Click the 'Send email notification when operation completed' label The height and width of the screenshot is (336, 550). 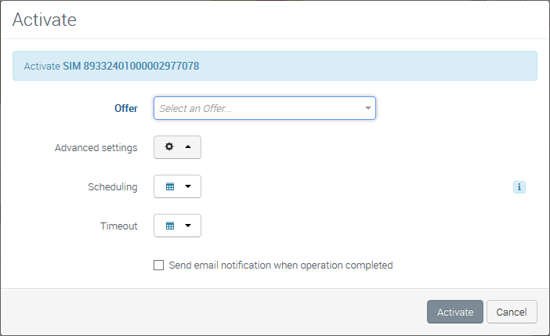tap(280, 266)
